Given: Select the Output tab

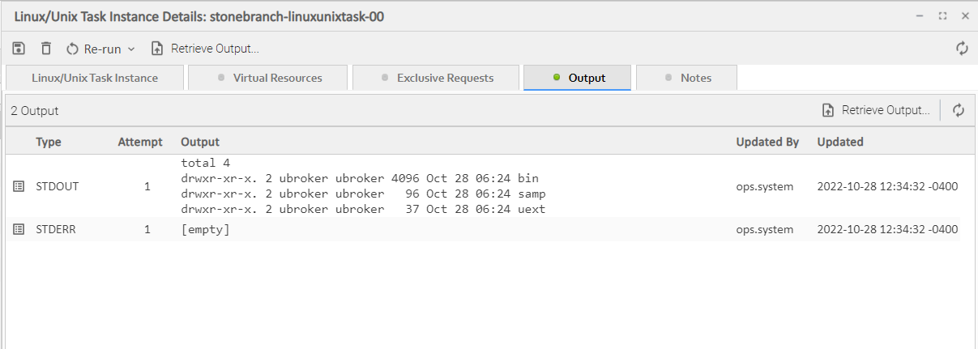Looking at the screenshot, I should 578,78.
